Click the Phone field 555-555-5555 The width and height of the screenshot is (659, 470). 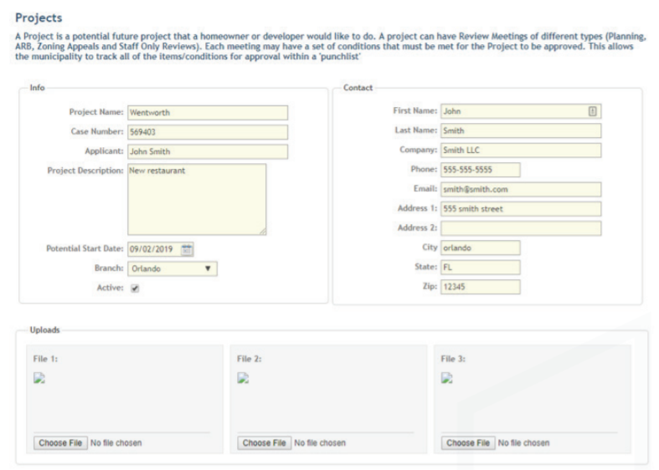(x=481, y=170)
